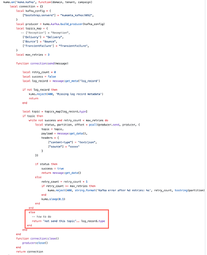Click the pcall(producer.send, producer line

tap(87, 125)
